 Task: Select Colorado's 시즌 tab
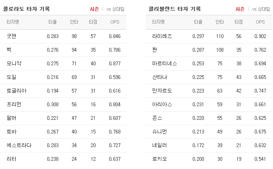pyautogui.click(x=94, y=9)
